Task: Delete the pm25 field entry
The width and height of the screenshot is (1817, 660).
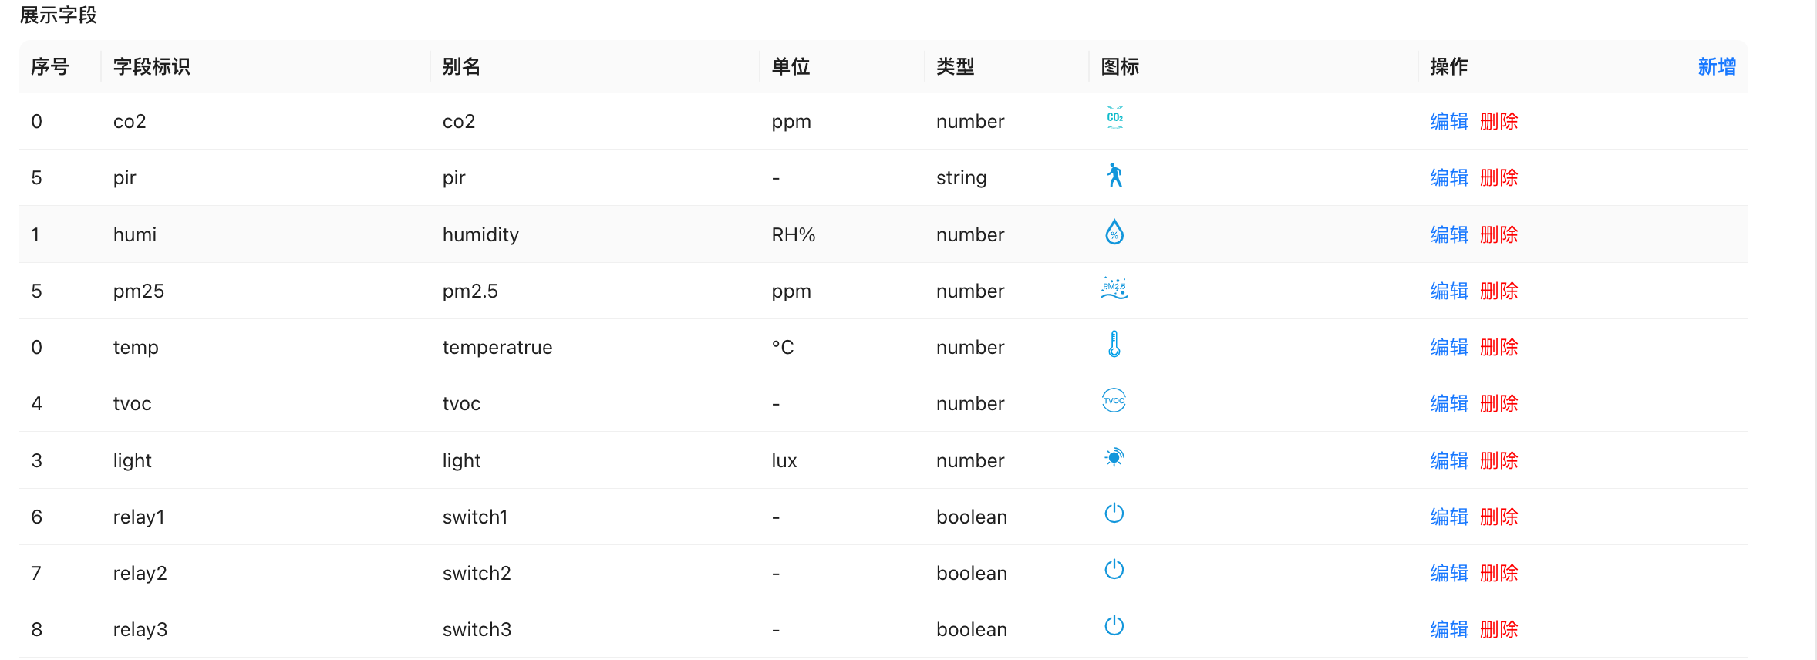Action: point(1499,291)
